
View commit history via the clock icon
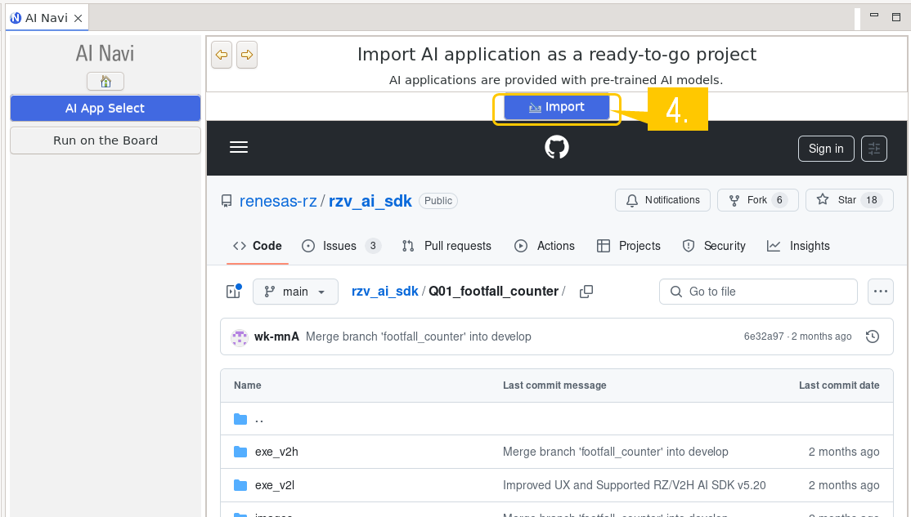coord(873,336)
